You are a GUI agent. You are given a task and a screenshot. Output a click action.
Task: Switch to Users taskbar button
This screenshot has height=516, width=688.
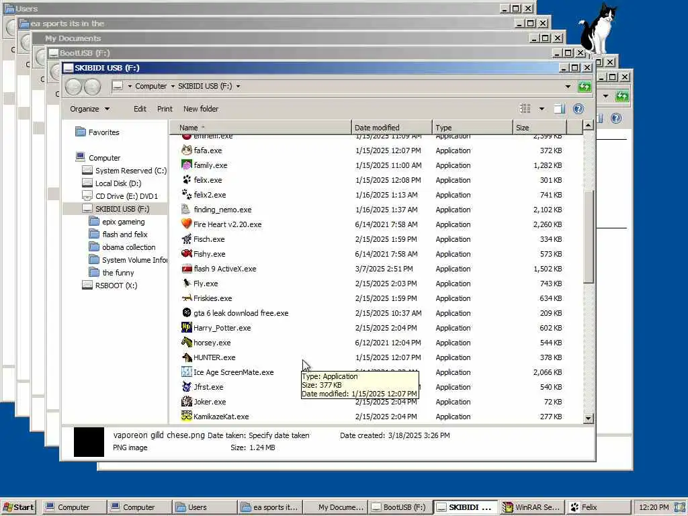pyautogui.click(x=204, y=507)
